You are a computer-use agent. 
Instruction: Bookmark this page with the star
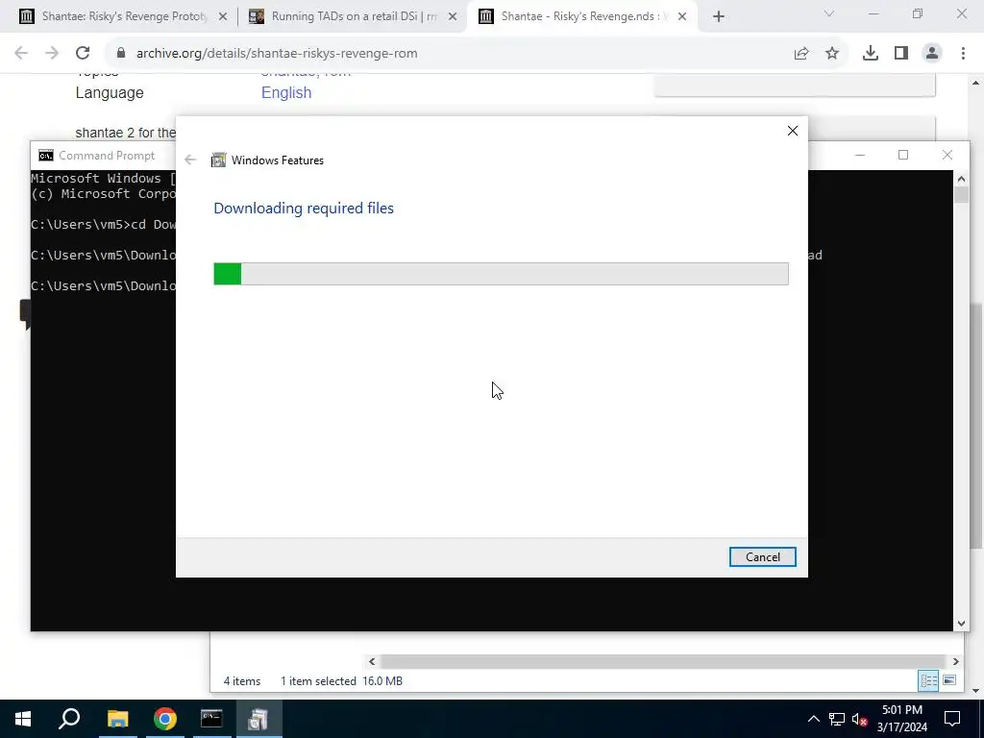coord(832,54)
